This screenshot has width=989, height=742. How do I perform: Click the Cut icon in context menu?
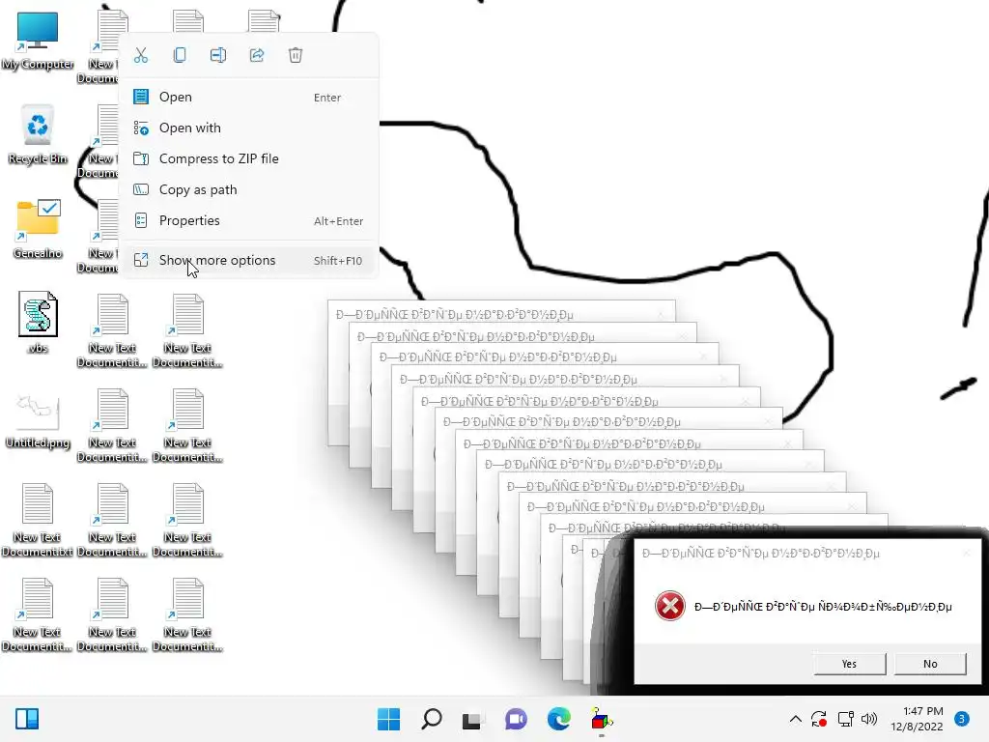[141, 55]
